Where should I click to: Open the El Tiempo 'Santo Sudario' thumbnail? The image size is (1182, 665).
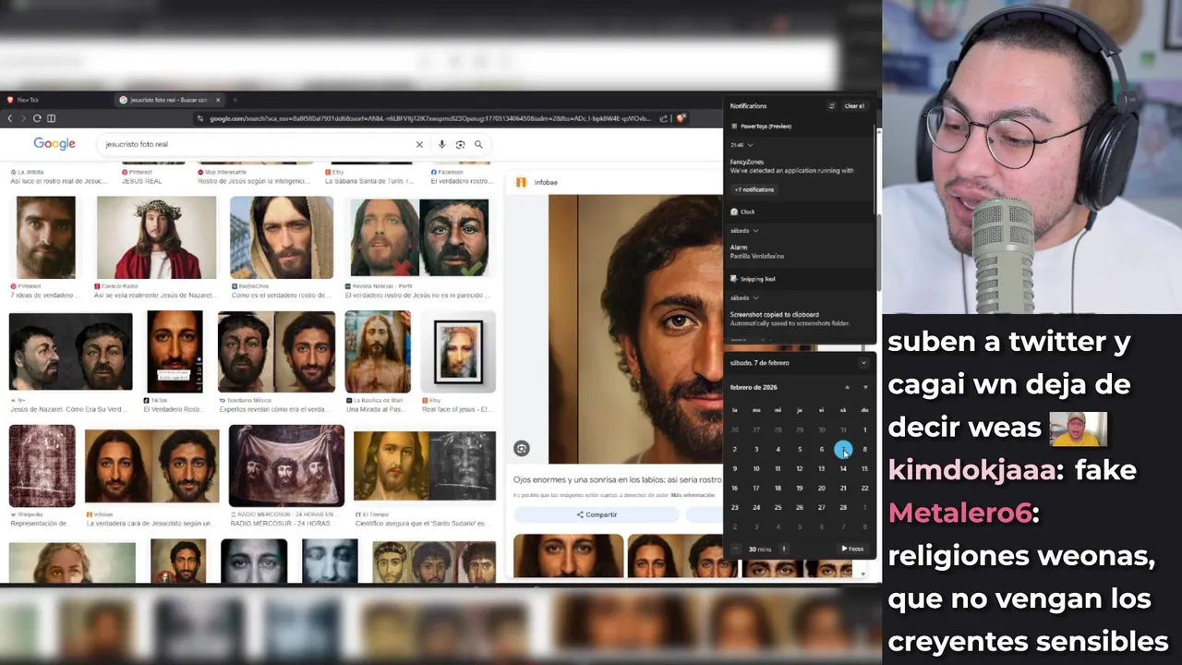pos(424,466)
